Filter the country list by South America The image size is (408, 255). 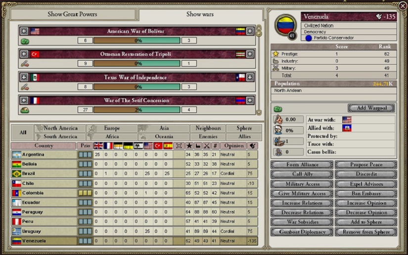(60, 137)
